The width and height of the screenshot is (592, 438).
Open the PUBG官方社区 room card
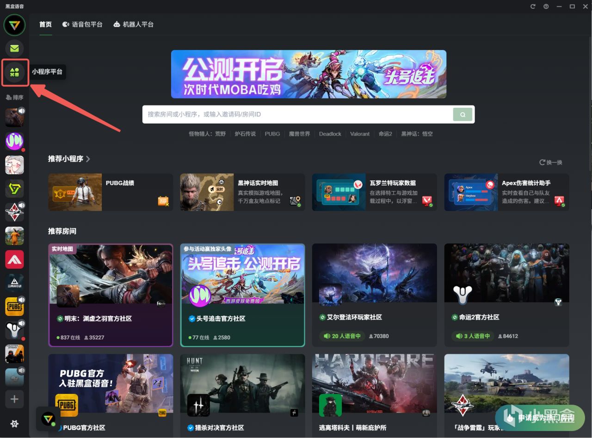click(111, 396)
